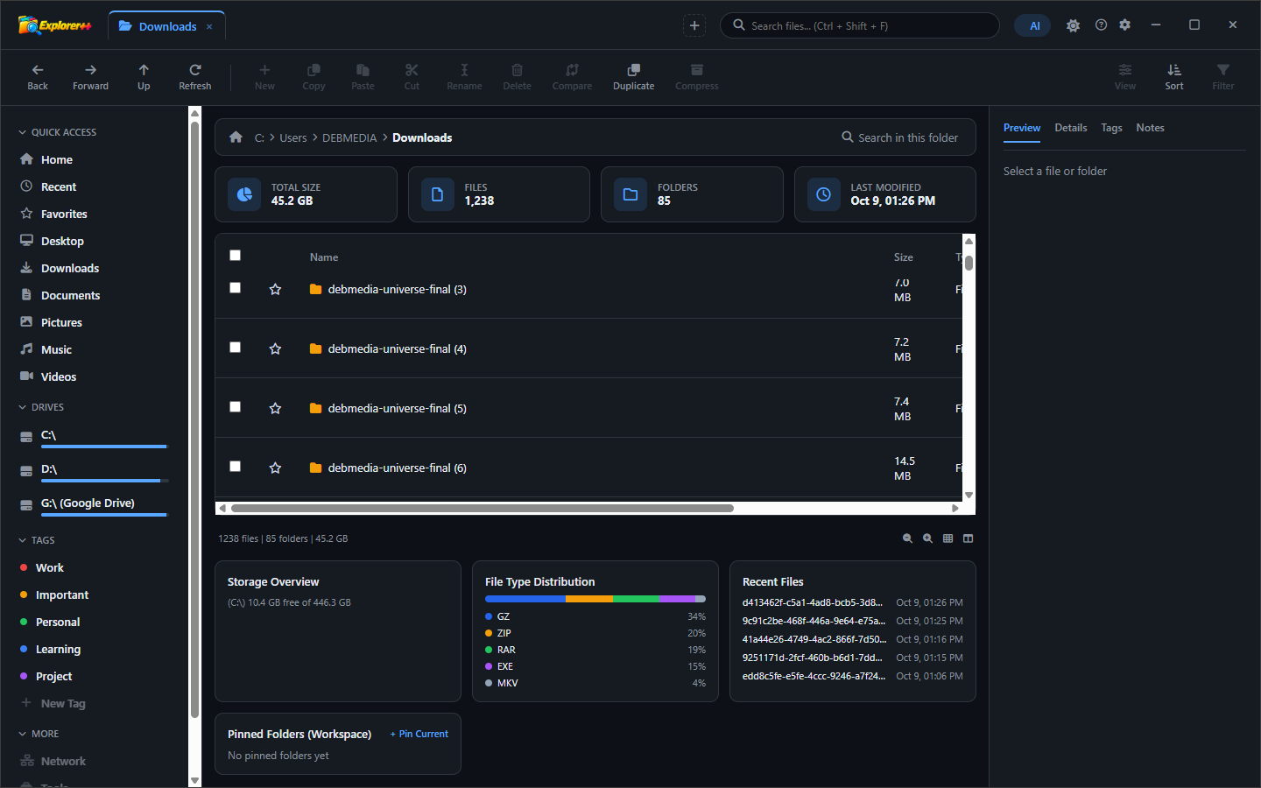Image resolution: width=1261 pixels, height=788 pixels.
Task: Check the box for debmedia-universe-final (3)
Action: click(235, 288)
